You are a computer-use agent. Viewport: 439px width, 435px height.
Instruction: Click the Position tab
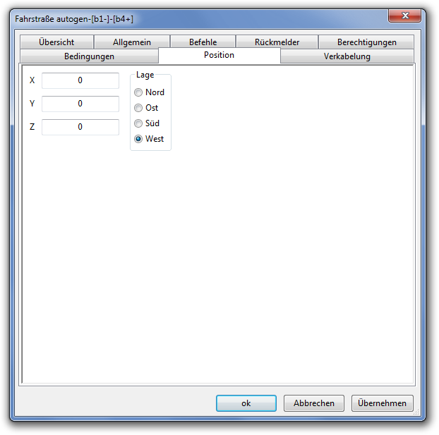(x=220, y=55)
